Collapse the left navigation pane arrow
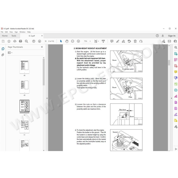 pos(47,98)
